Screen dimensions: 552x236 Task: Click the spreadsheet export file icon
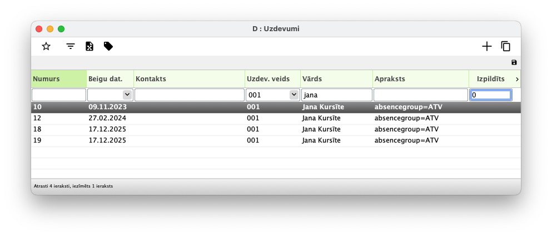(x=89, y=46)
